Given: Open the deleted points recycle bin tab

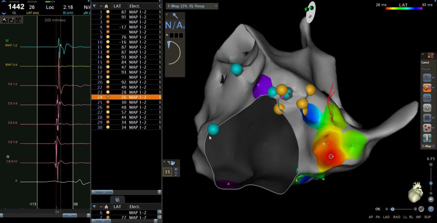Looking at the screenshot, I should 117,199.
